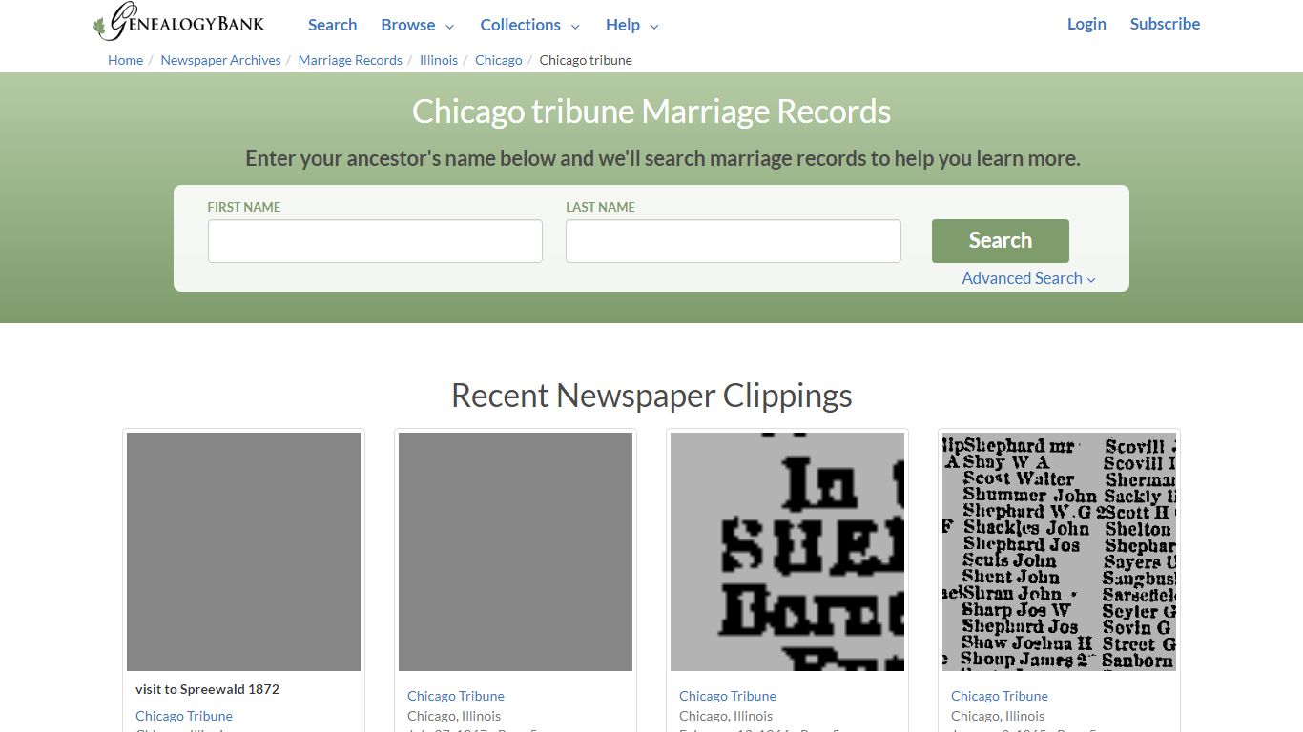The width and height of the screenshot is (1303, 732).
Task: Select 'Chicago tribune Marriage Records' heading
Action: [651, 112]
